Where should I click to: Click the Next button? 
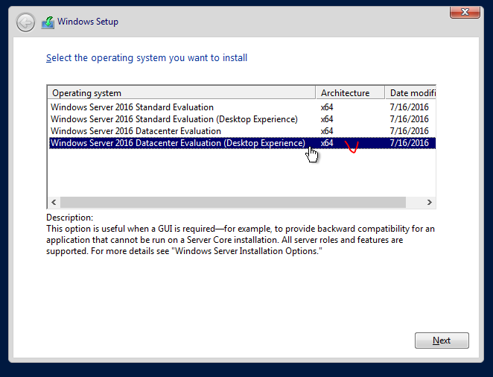point(442,340)
